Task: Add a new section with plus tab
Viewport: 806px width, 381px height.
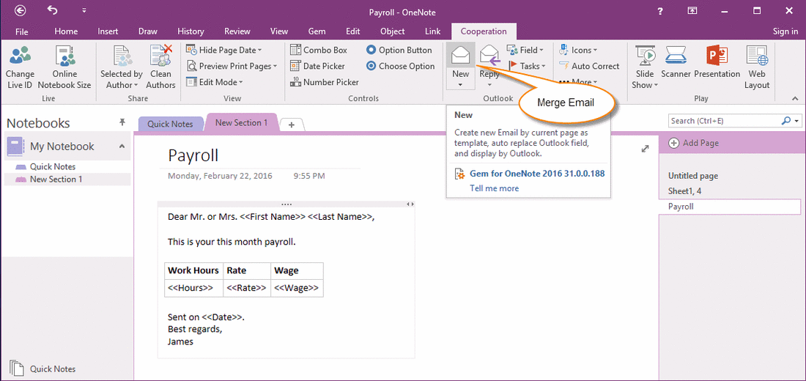Action: [292, 125]
